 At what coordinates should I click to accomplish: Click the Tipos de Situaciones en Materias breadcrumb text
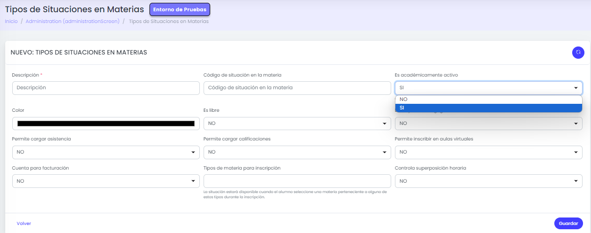(169, 22)
